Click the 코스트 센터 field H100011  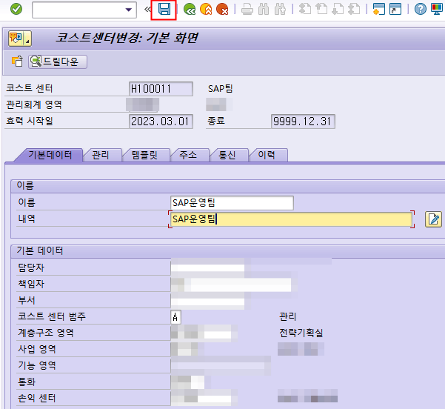click(x=161, y=89)
